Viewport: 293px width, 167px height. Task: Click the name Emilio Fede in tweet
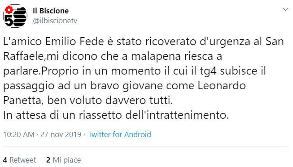point(74,41)
